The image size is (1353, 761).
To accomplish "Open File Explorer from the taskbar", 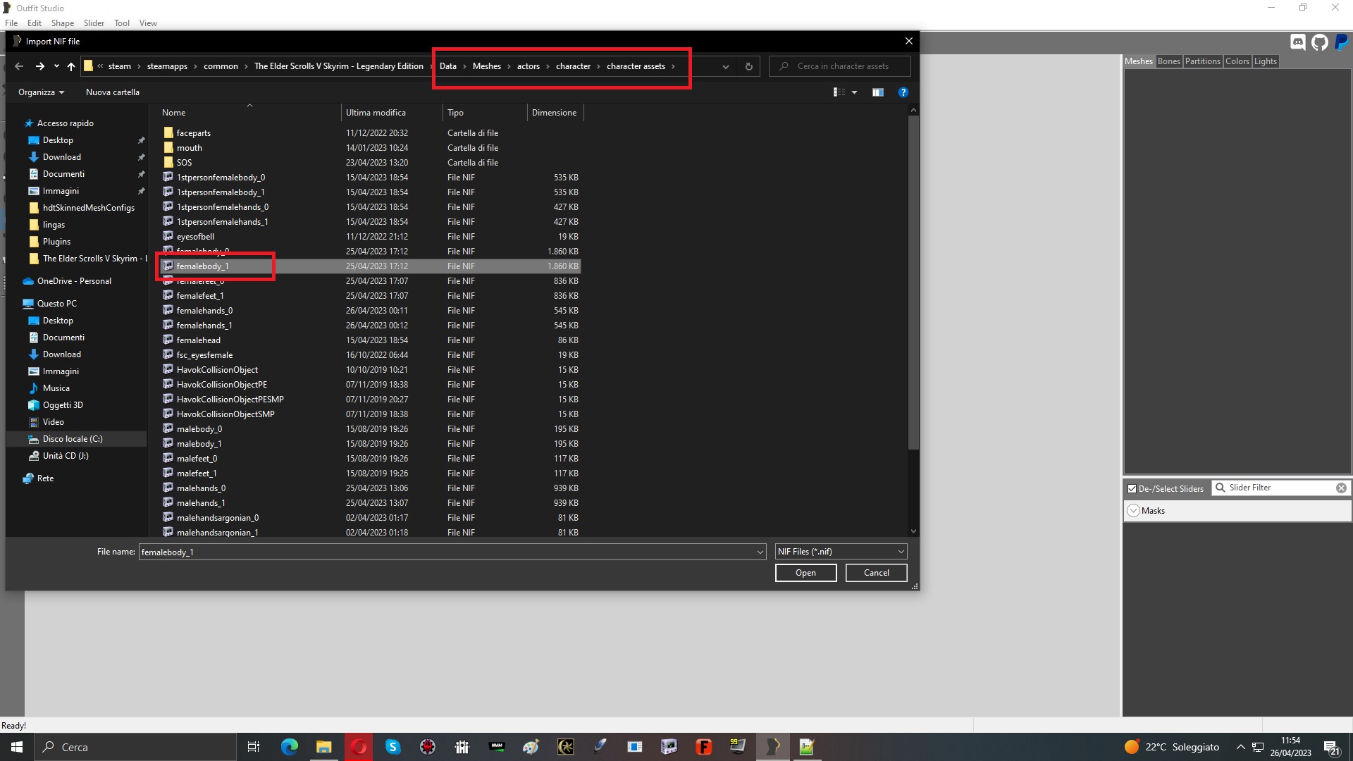I will (323, 747).
